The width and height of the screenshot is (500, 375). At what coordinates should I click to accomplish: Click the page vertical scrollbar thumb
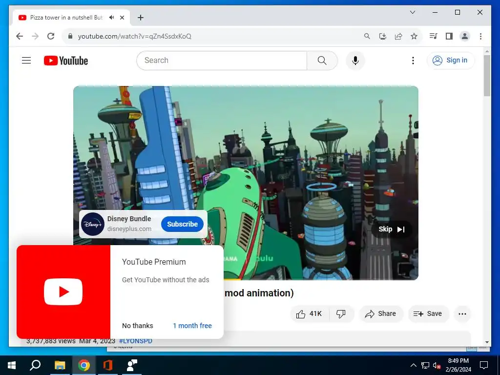coord(487,76)
